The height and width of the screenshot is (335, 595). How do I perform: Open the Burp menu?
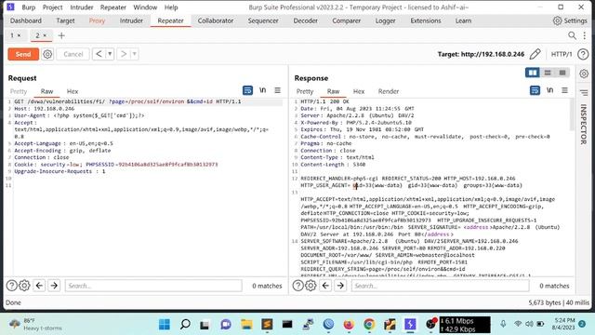pos(29,7)
